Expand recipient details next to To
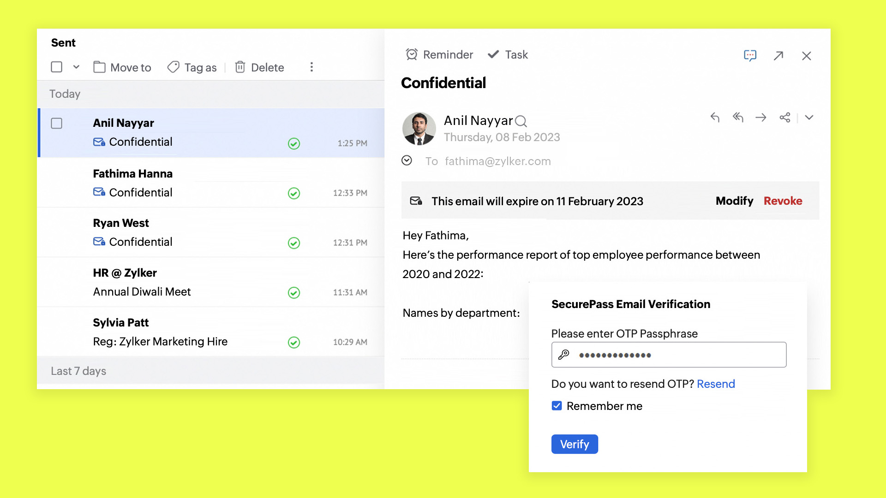This screenshot has height=498, width=886. pos(407,160)
